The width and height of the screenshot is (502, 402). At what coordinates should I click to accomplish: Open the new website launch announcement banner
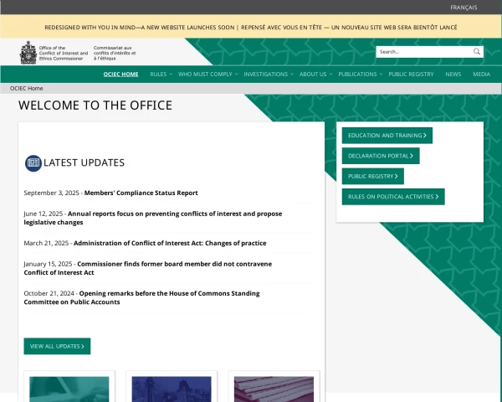pyautogui.click(x=251, y=28)
